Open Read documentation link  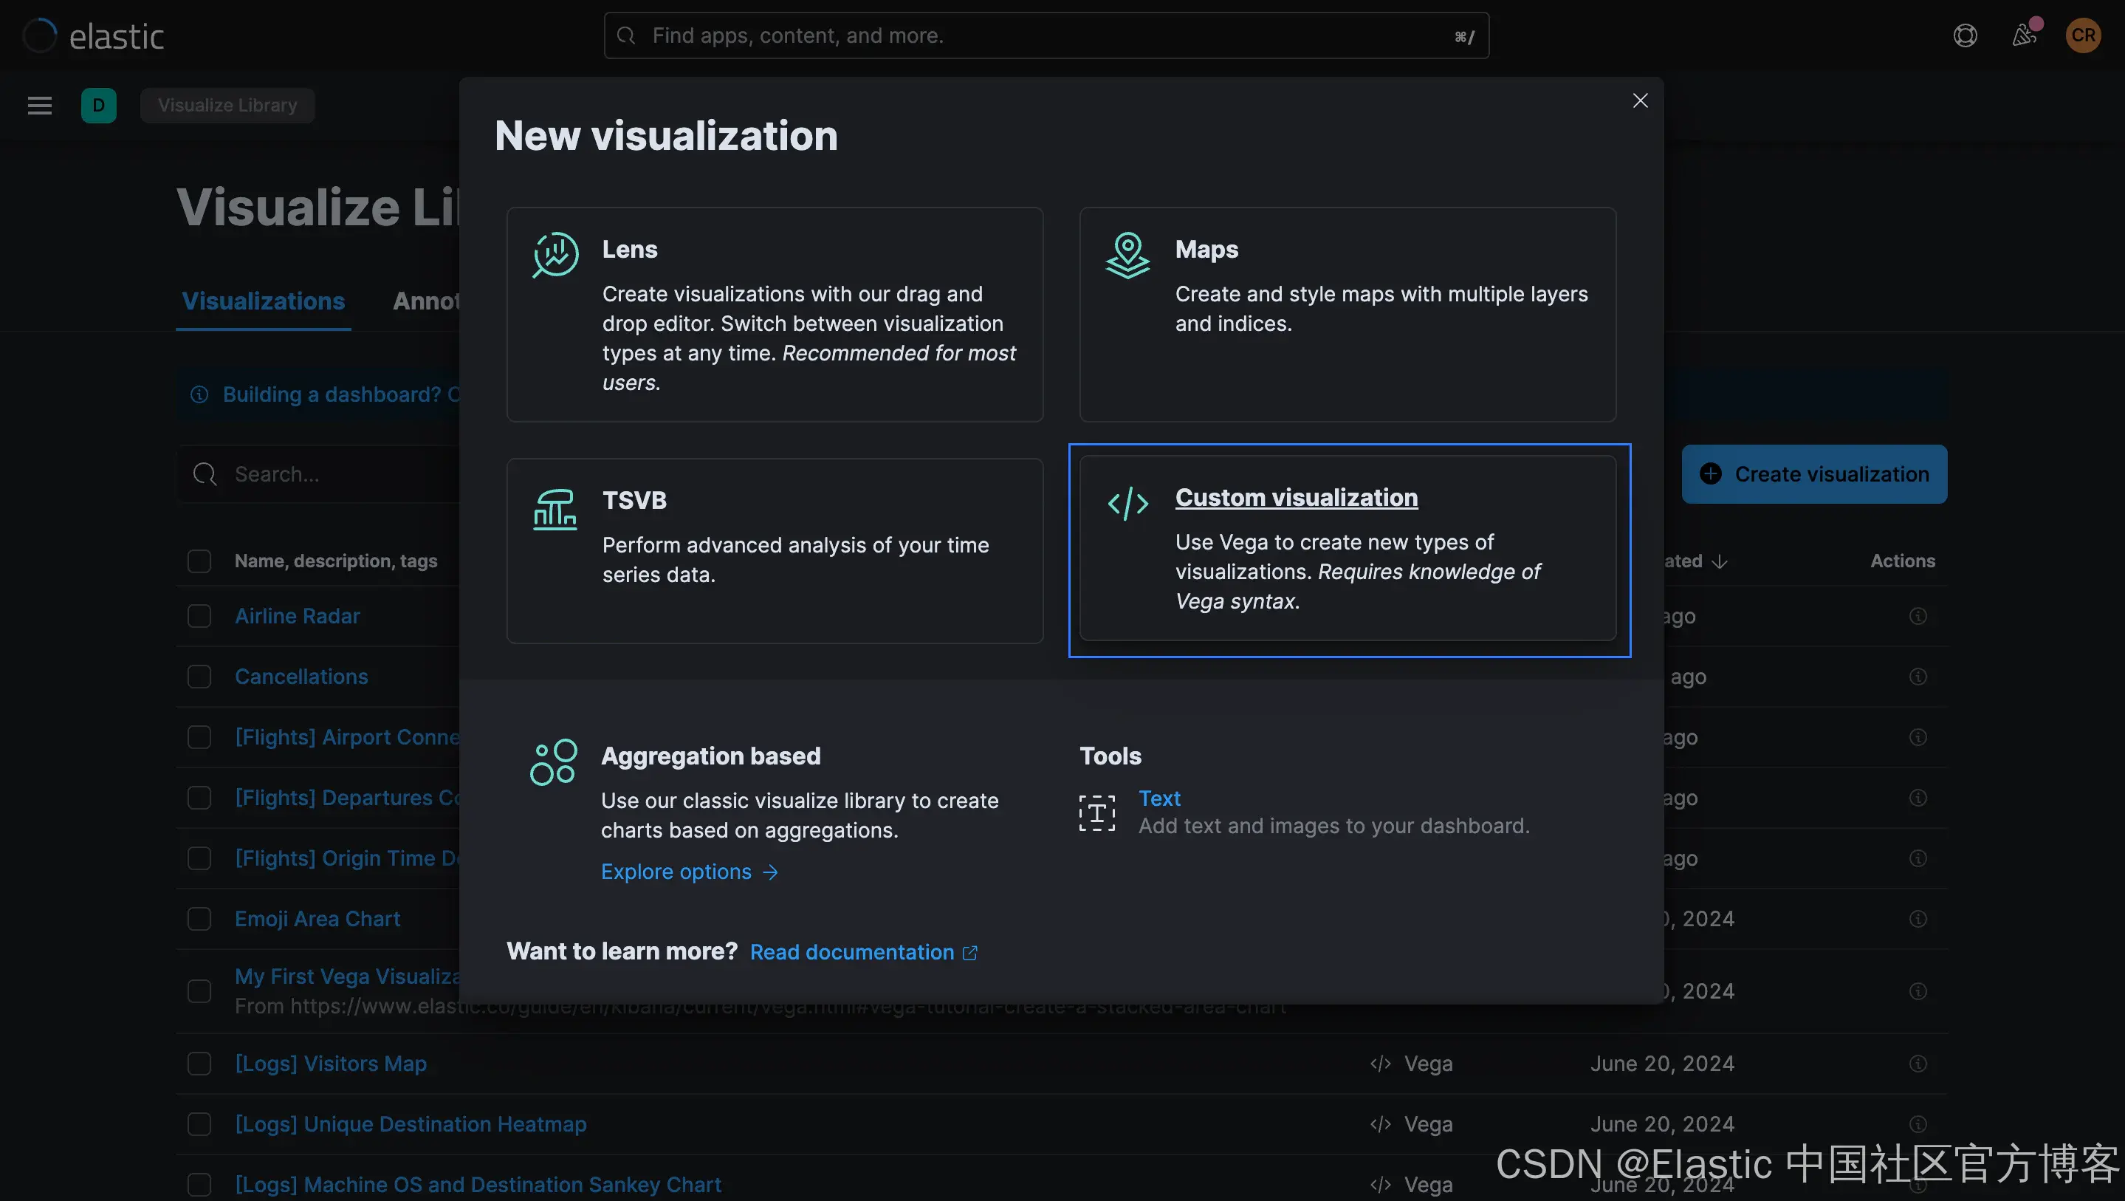(864, 952)
